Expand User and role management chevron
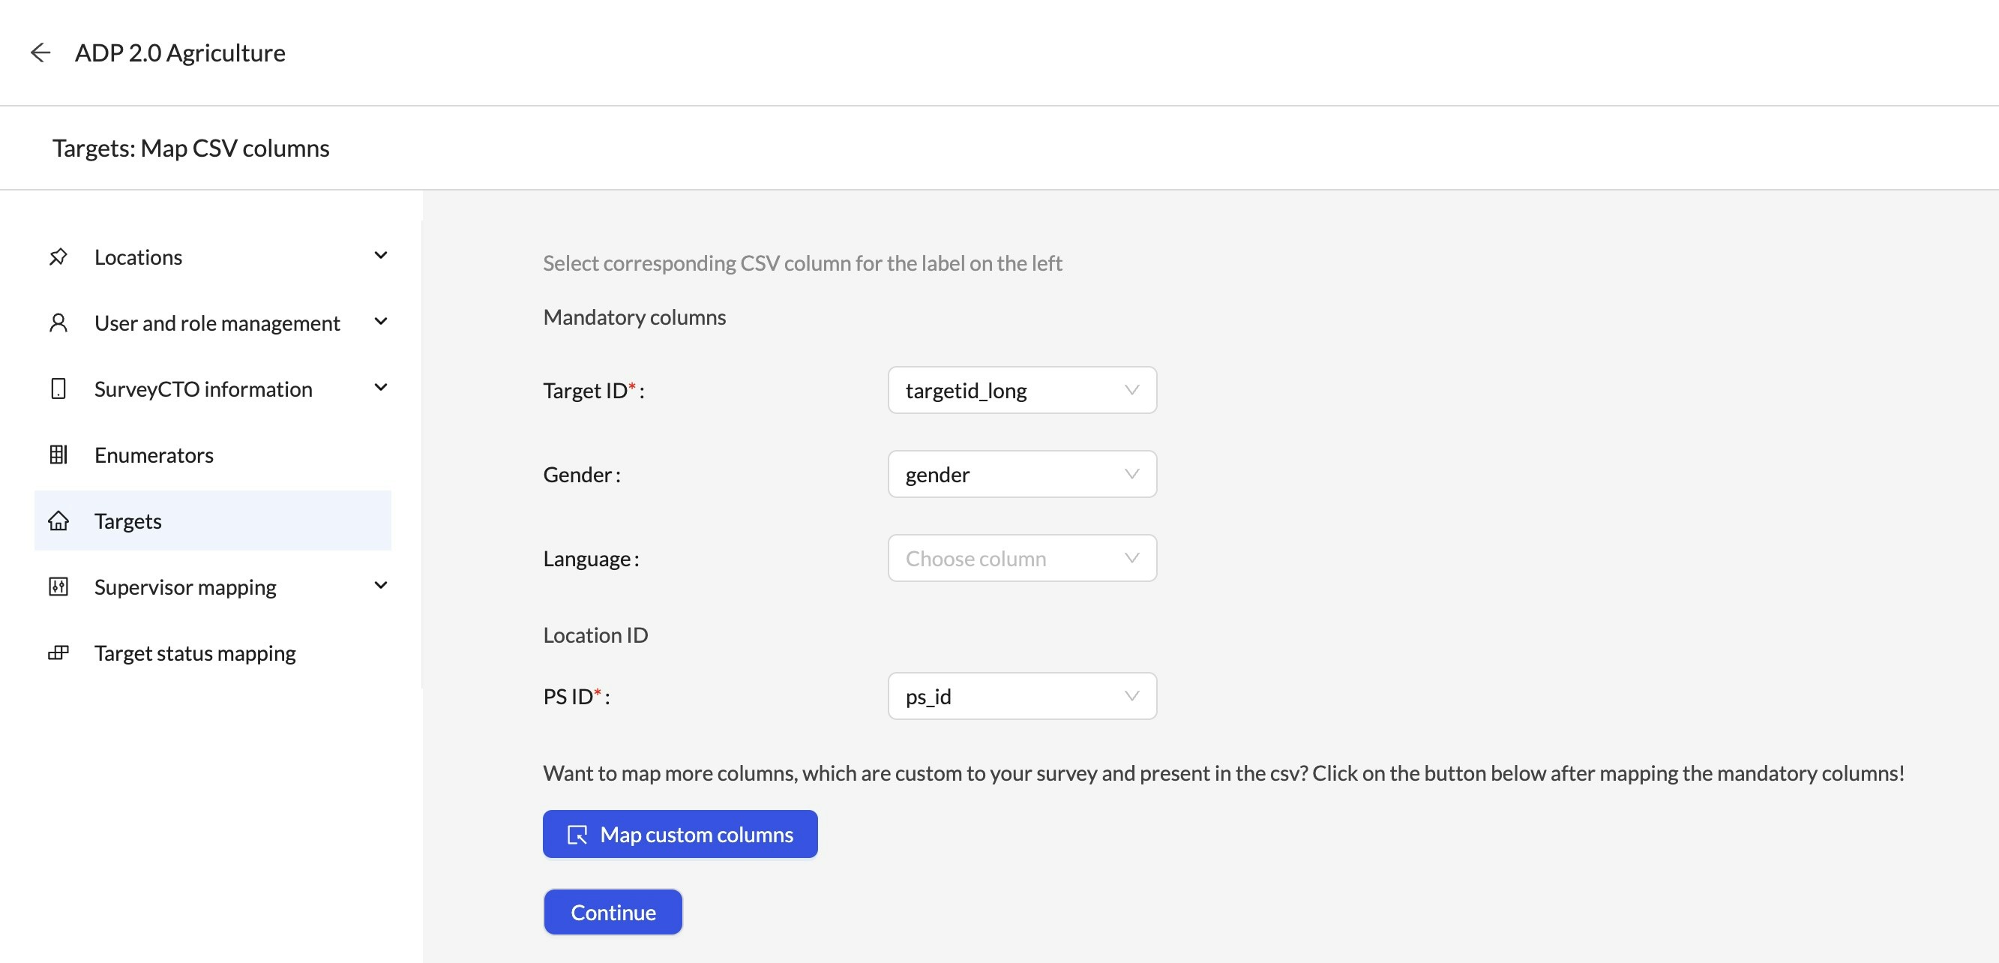This screenshot has height=963, width=1999. (380, 321)
